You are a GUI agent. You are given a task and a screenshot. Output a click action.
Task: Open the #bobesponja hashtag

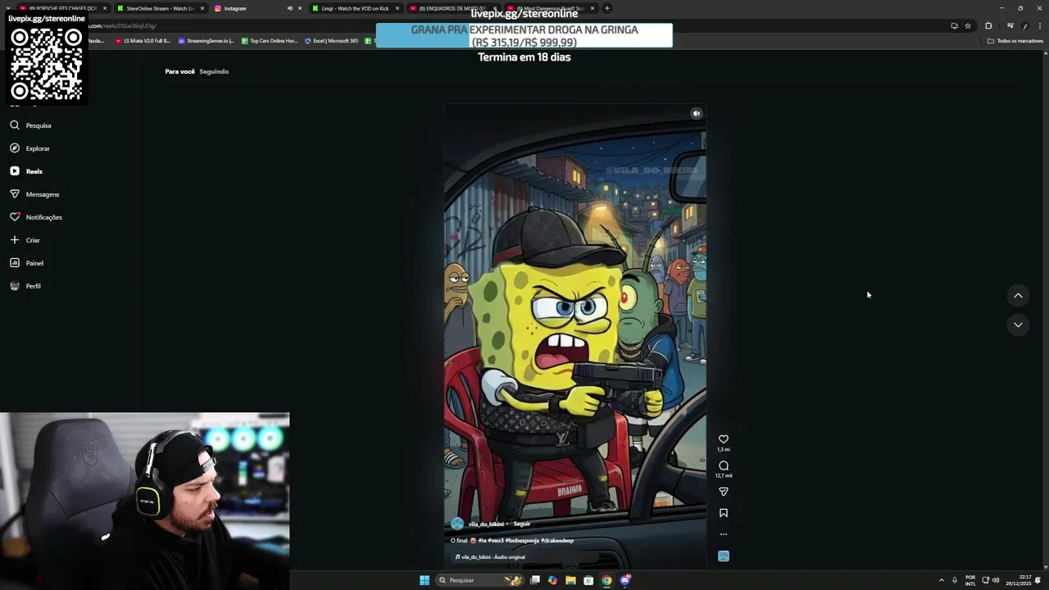pyautogui.click(x=522, y=541)
